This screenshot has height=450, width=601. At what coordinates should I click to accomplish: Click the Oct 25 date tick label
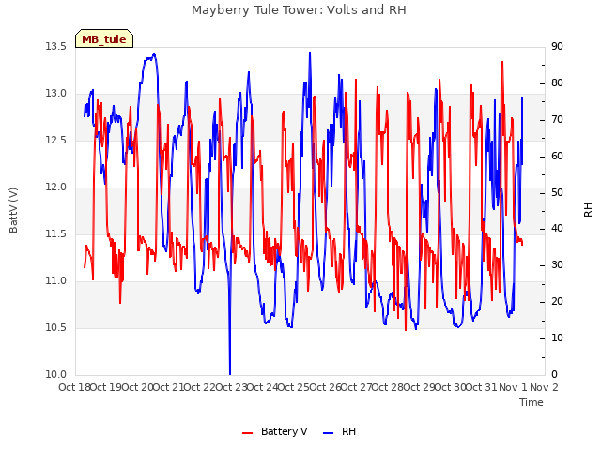(x=294, y=387)
